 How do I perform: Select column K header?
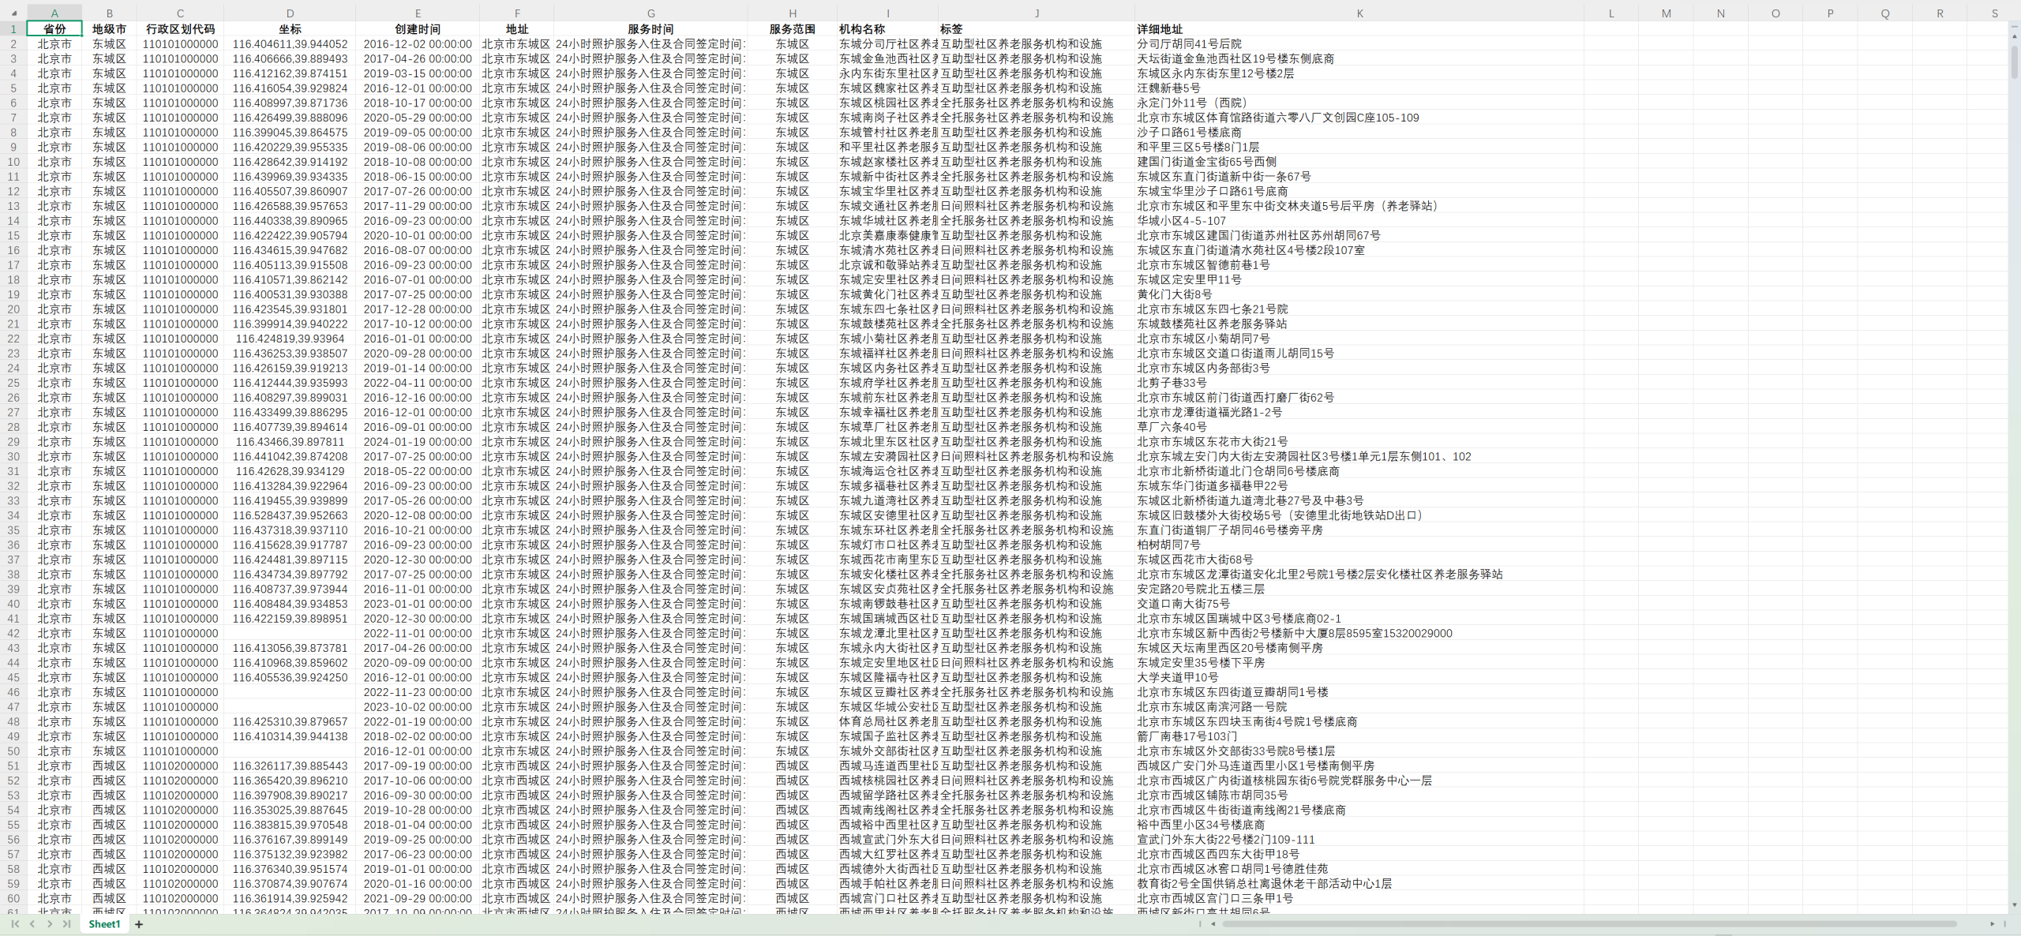[x=1359, y=13]
